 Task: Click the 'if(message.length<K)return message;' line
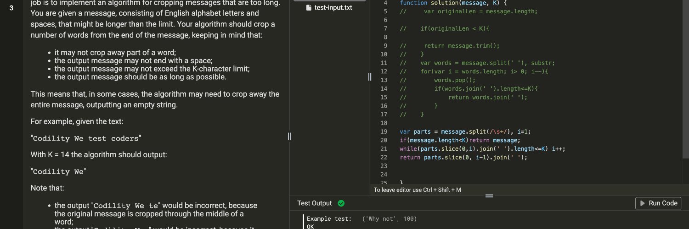pyautogui.click(x=460, y=140)
